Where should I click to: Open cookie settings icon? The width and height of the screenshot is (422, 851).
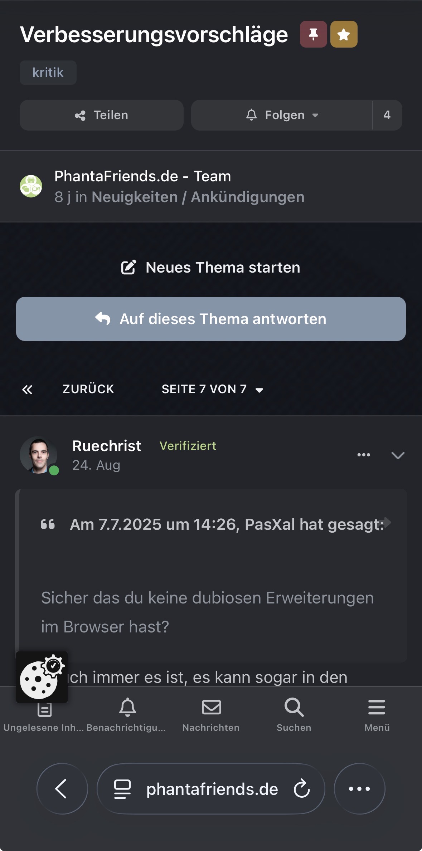coord(42,677)
